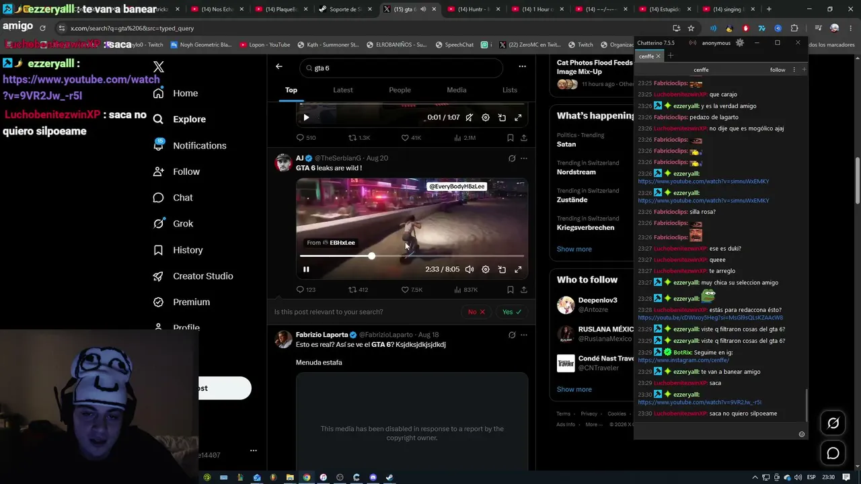Like AJ's GTA 6 leaks post
Viewport: 861px width, 484px height.
[413, 290]
